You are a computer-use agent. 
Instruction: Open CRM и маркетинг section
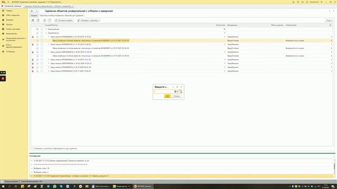click(x=13, y=15)
